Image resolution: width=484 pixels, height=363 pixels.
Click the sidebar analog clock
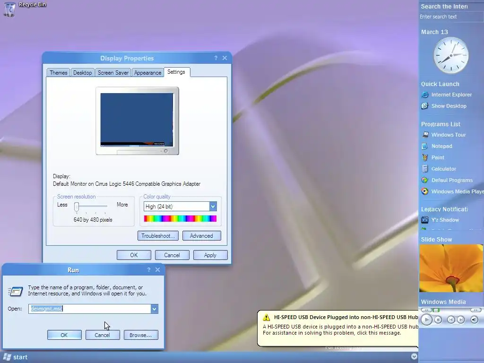tap(451, 55)
